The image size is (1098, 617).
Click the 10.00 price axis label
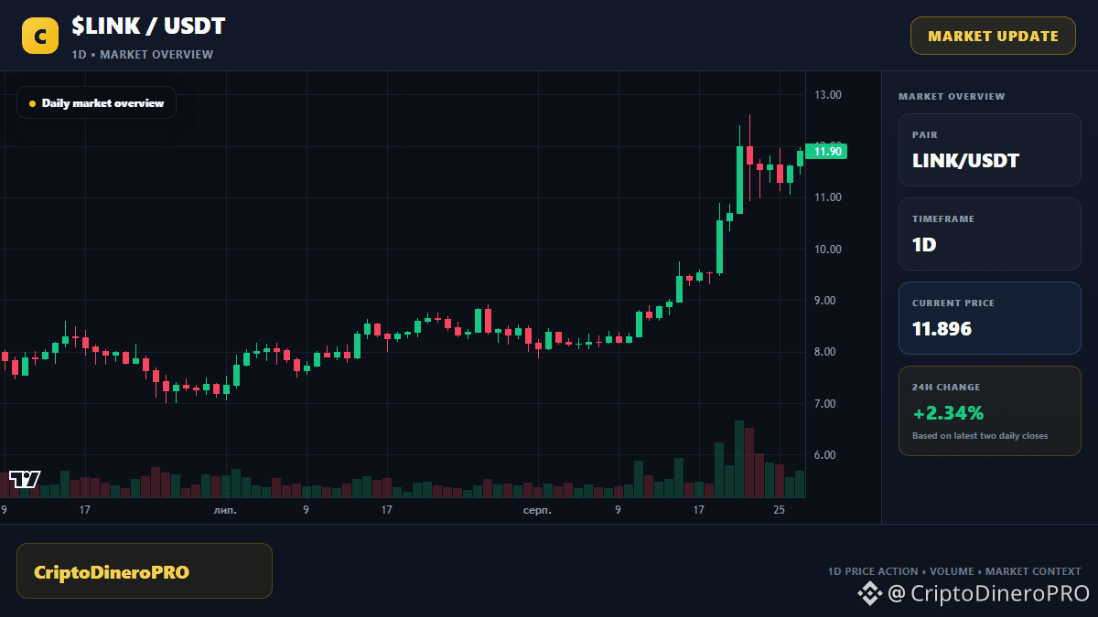coord(827,250)
